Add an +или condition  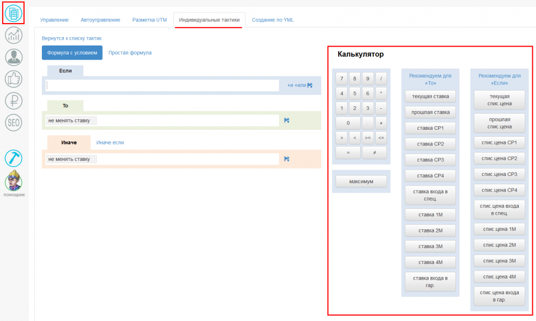300,85
